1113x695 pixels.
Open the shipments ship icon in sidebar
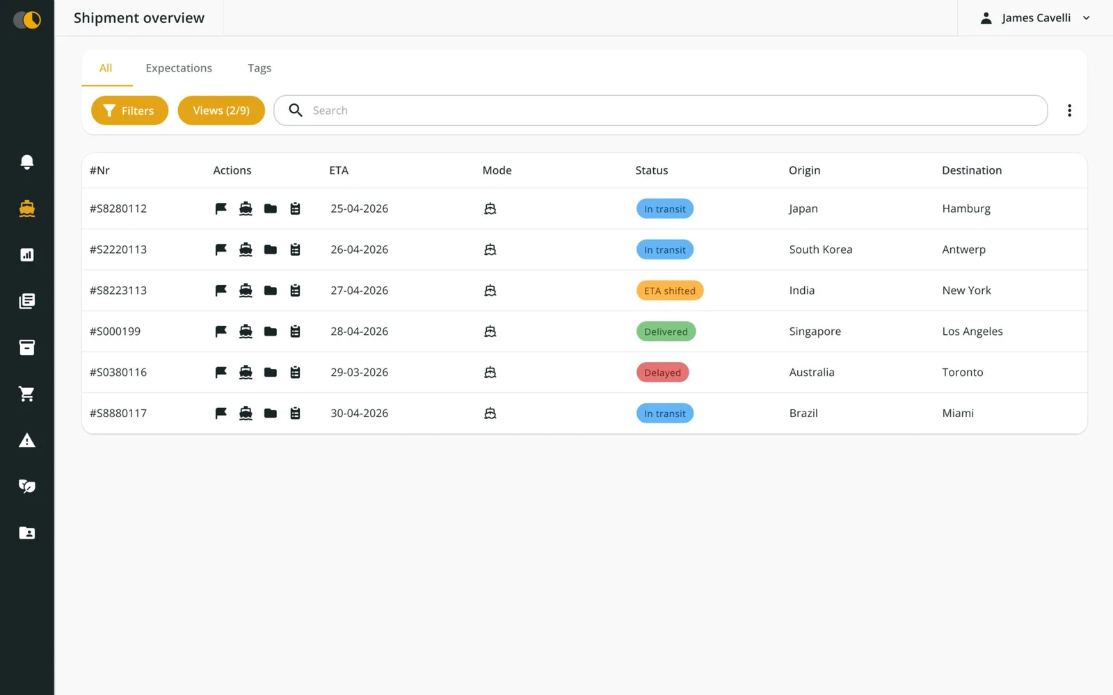point(26,208)
